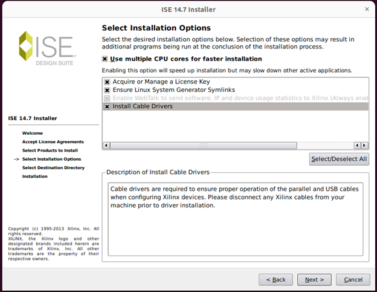Click the horizontal scrollbar thumb

(x=204, y=146)
